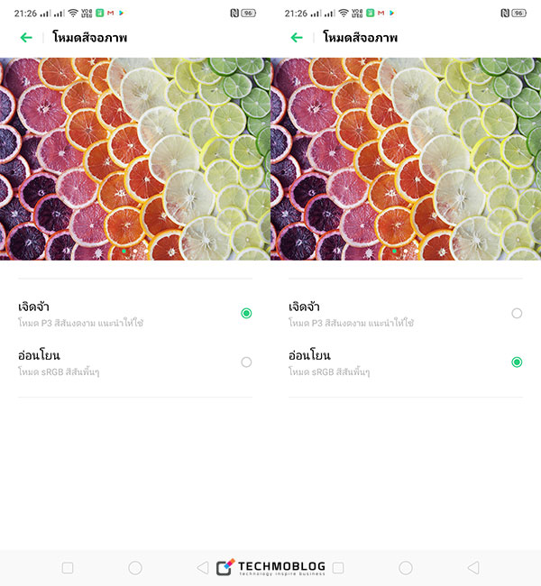Tap the Wi-Fi icon in left status bar
Viewport: 541px width, 586px height.
[x=73, y=14]
